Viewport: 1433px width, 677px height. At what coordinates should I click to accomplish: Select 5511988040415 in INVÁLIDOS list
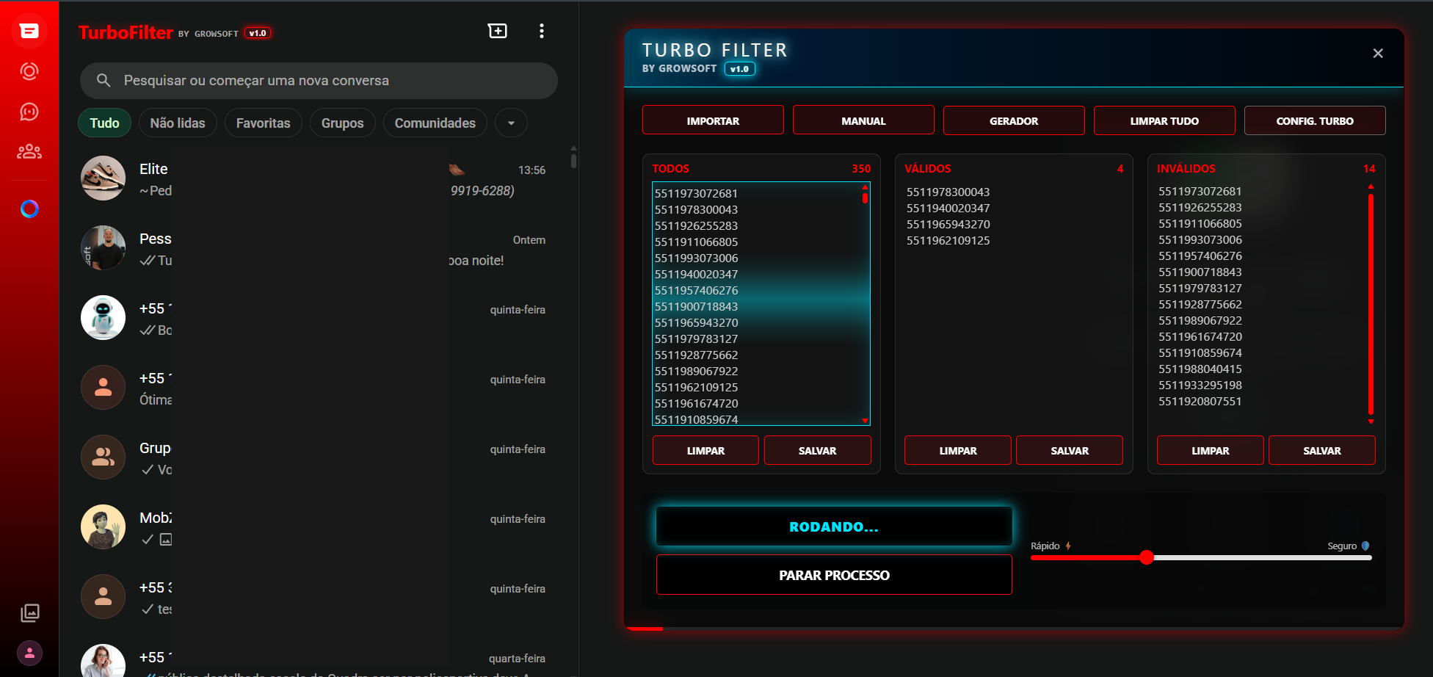point(1200,369)
